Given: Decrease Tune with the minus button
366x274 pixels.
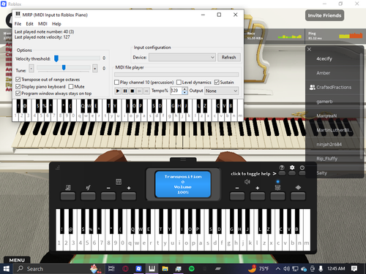Looking at the screenshot, I should (31, 69).
